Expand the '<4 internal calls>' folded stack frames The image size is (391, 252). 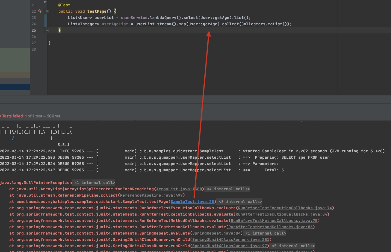pyautogui.click(x=228, y=189)
